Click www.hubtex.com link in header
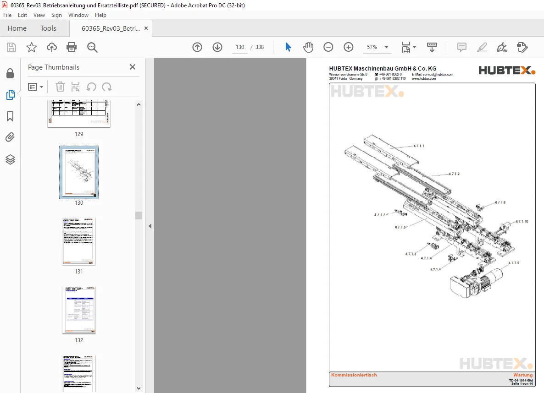This screenshot has height=393, width=544. tap(424, 79)
